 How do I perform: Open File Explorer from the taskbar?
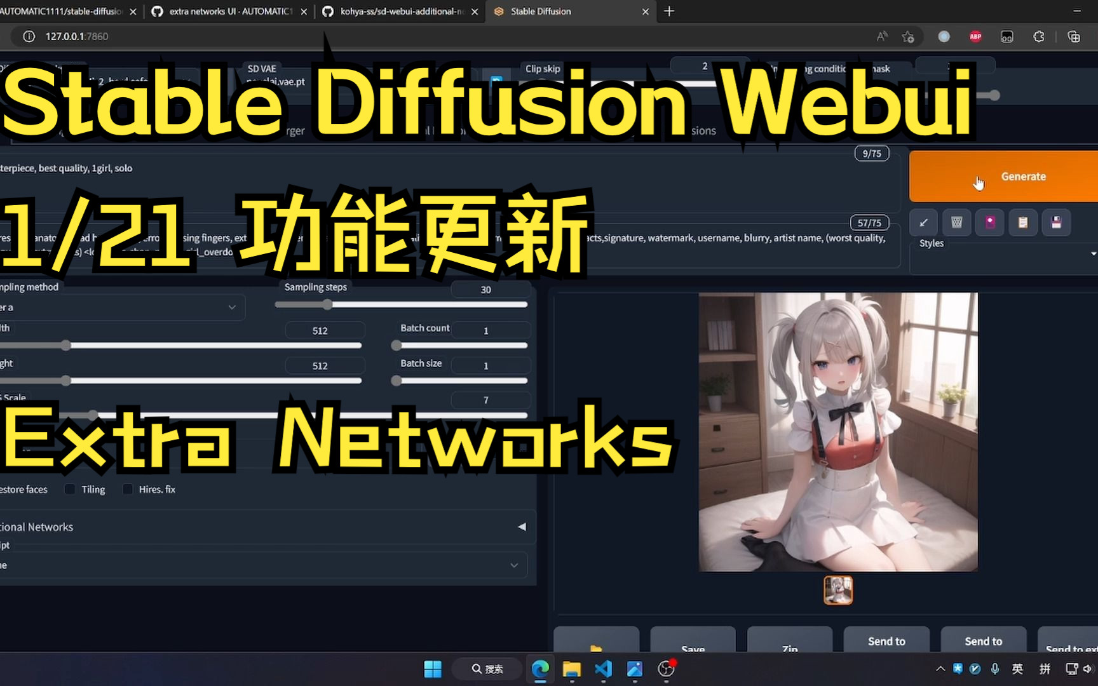[572, 669]
